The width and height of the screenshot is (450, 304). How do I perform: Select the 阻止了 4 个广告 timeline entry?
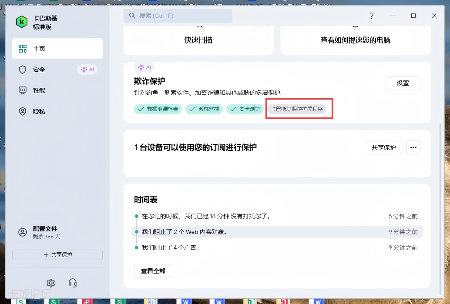tap(277, 247)
